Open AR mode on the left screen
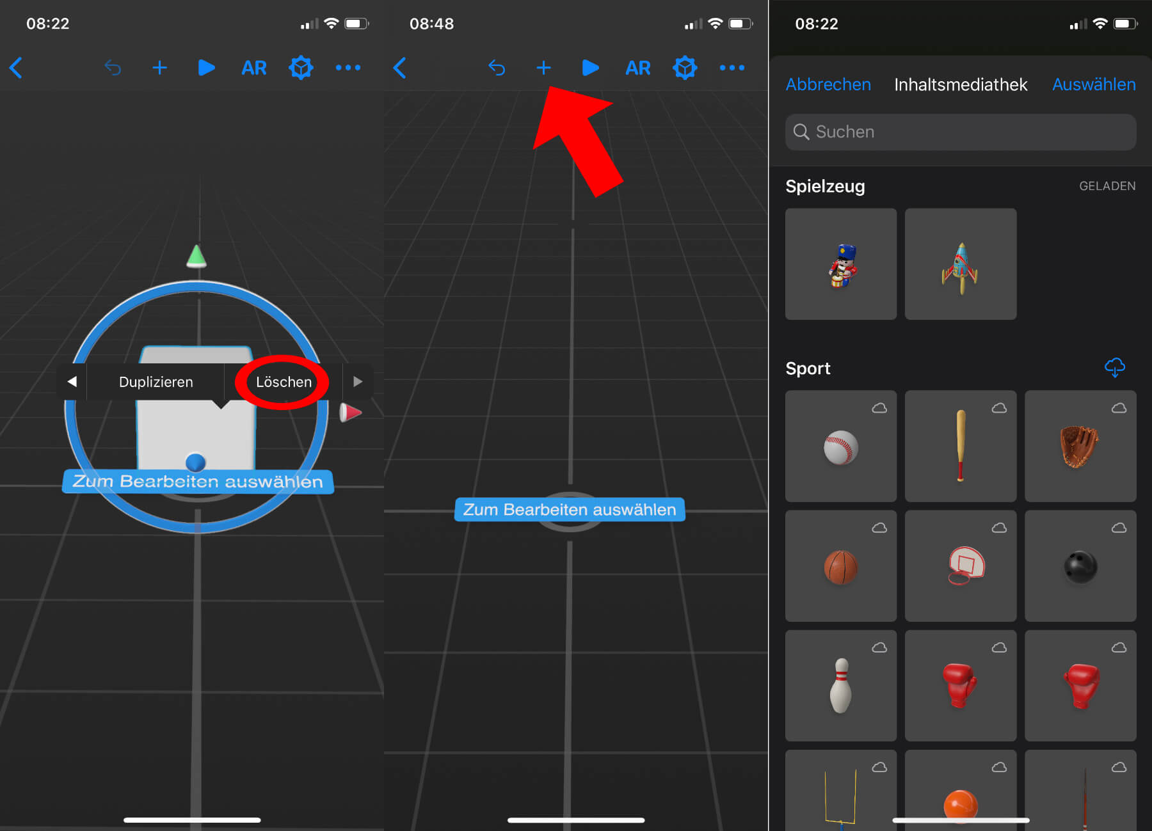1152x831 pixels. click(253, 67)
